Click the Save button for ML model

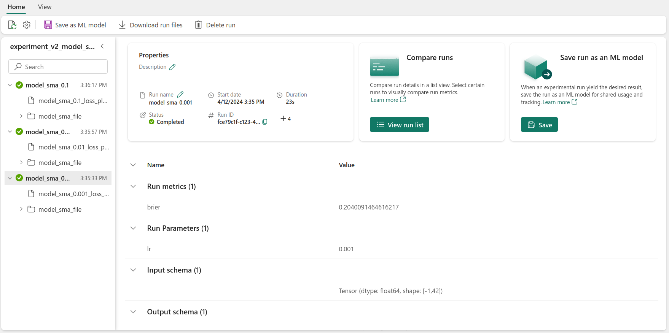539,125
